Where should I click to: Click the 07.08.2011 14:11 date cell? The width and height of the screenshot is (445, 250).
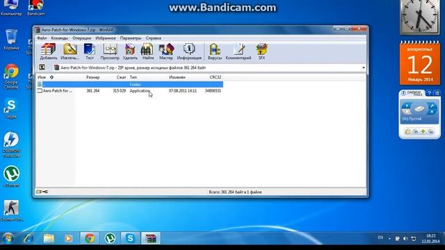pos(182,91)
